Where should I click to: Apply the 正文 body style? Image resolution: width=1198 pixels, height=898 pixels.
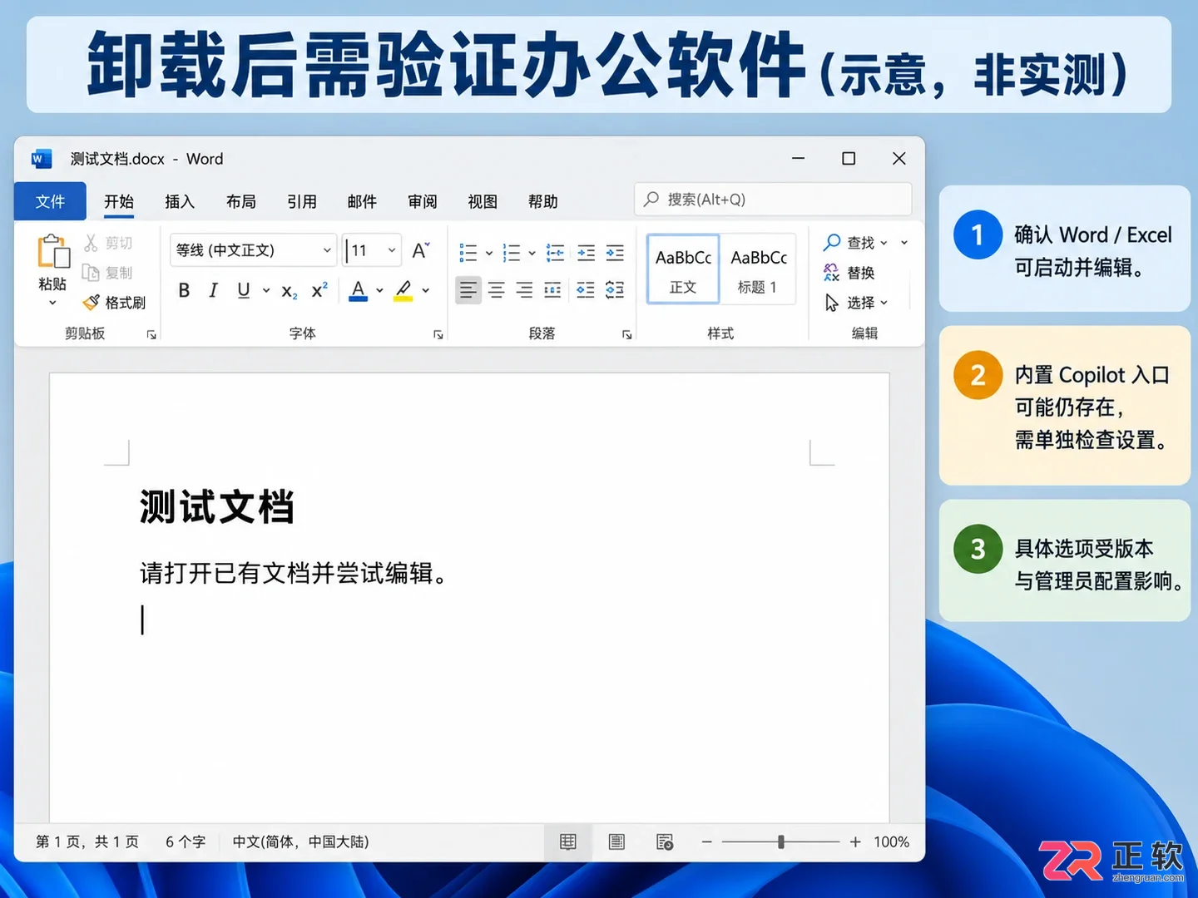pyautogui.click(x=683, y=269)
